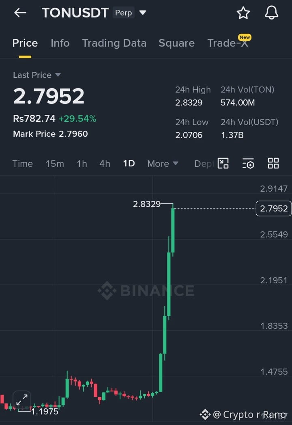Add TONUSDT to favorites with star icon

(243, 13)
